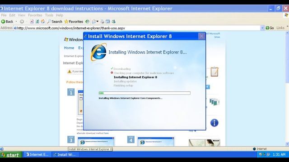Open the Favorites star button
Viewport: 289px width, 162px height.
[74, 22]
